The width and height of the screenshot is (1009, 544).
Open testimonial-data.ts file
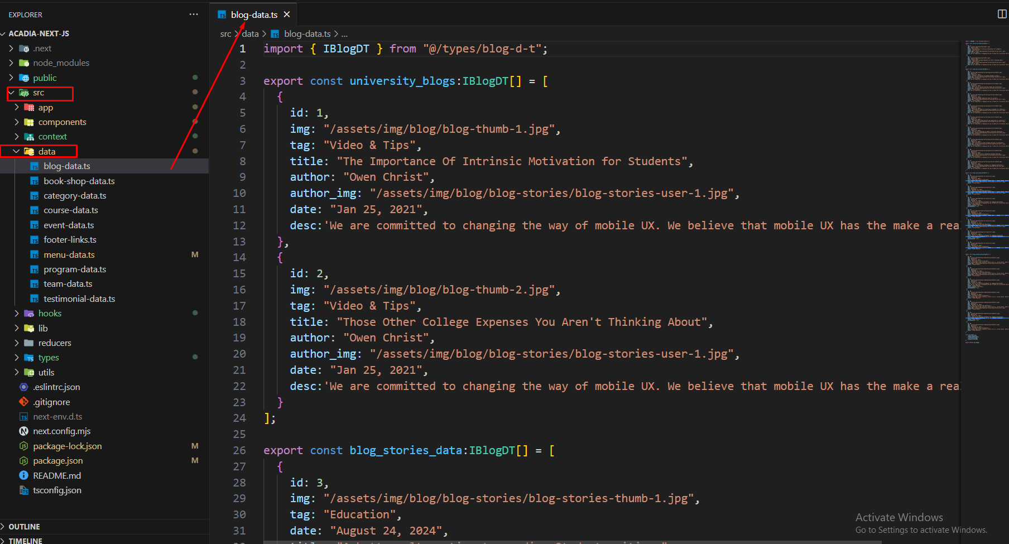pyautogui.click(x=79, y=299)
